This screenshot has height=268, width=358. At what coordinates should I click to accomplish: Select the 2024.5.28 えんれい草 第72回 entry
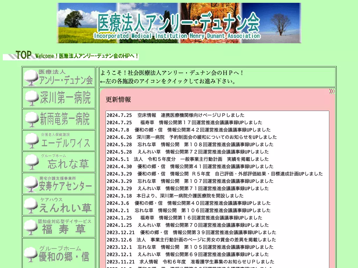pyautogui.click(x=188, y=152)
